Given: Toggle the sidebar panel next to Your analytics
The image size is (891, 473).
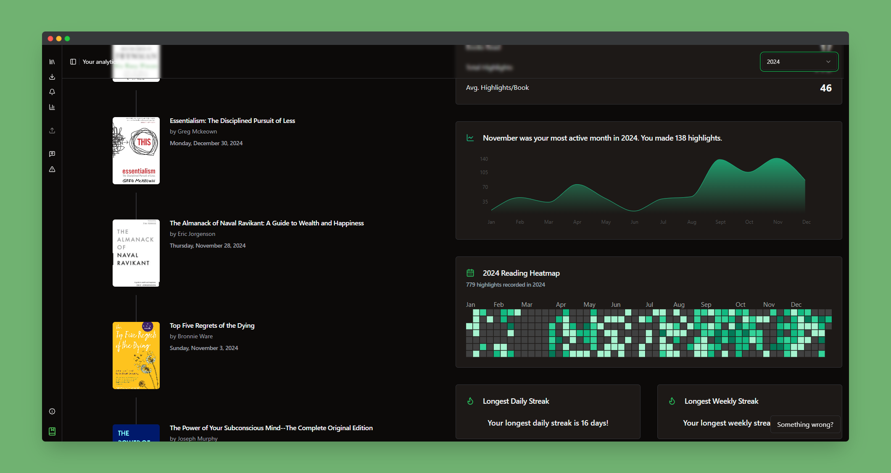Looking at the screenshot, I should (x=74, y=61).
